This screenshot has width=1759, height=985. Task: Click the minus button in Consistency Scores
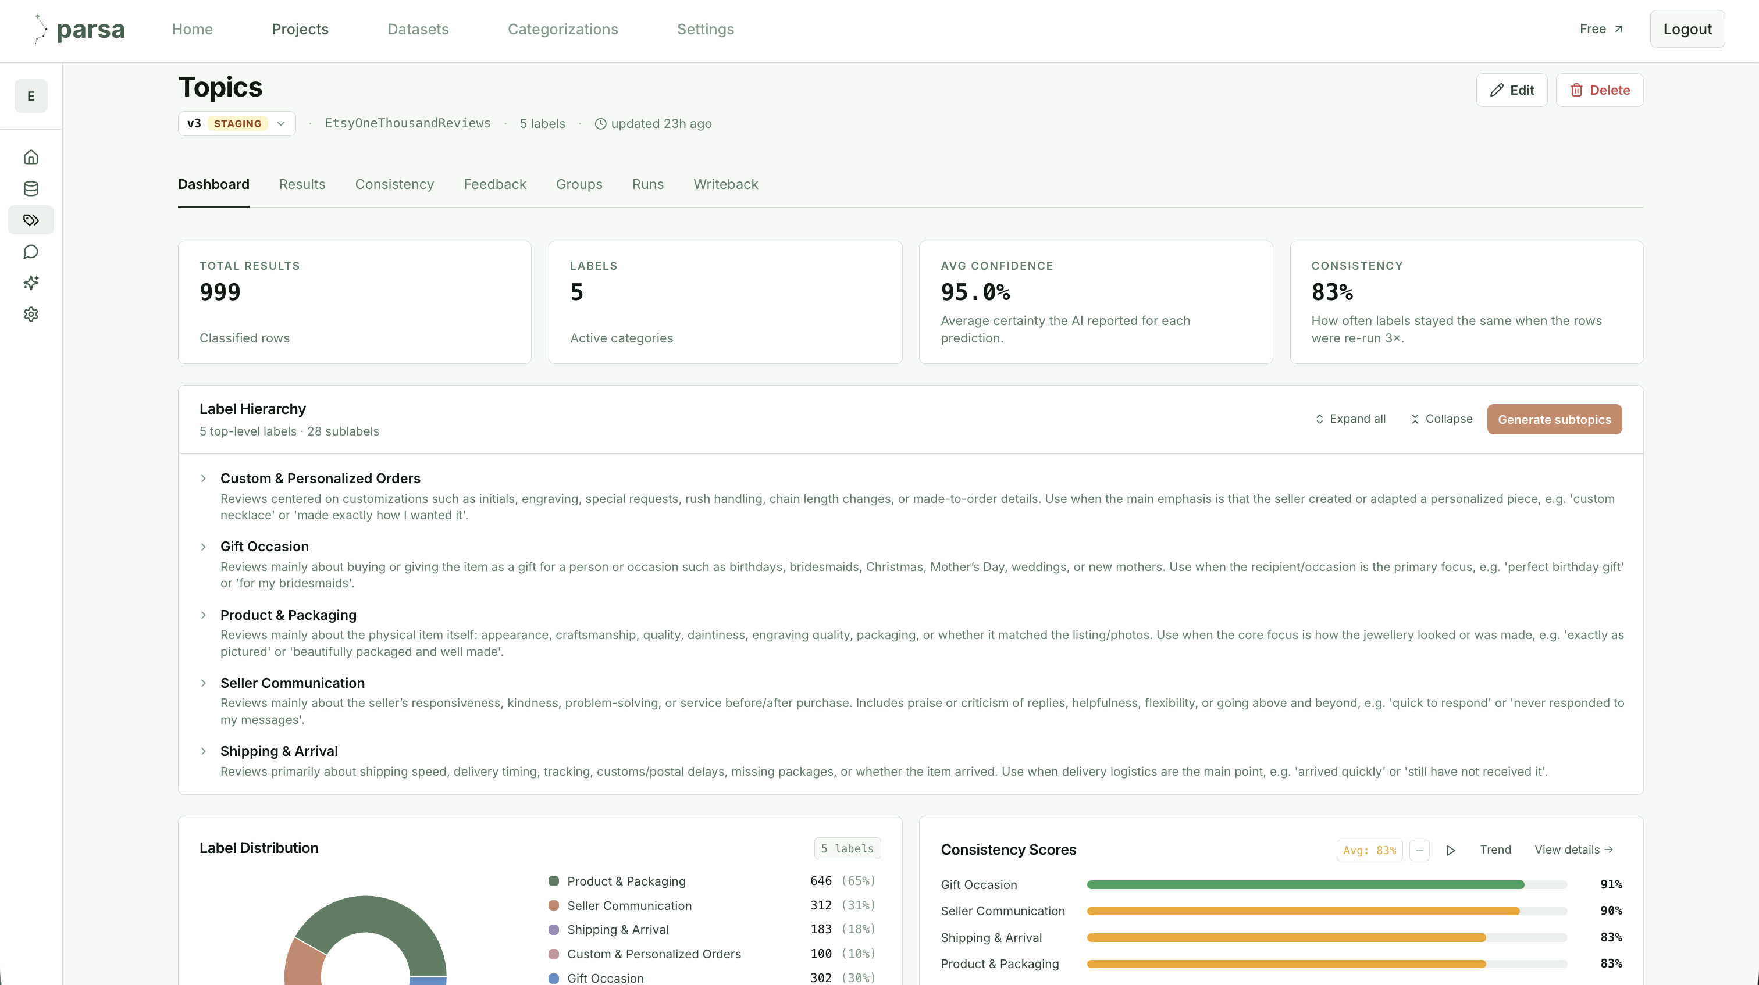tap(1419, 850)
